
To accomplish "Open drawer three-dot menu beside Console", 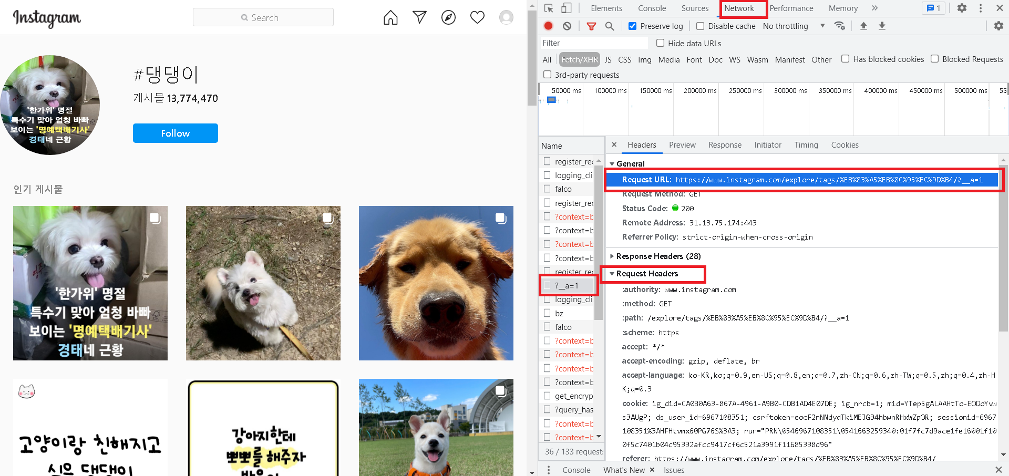I will (549, 470).
